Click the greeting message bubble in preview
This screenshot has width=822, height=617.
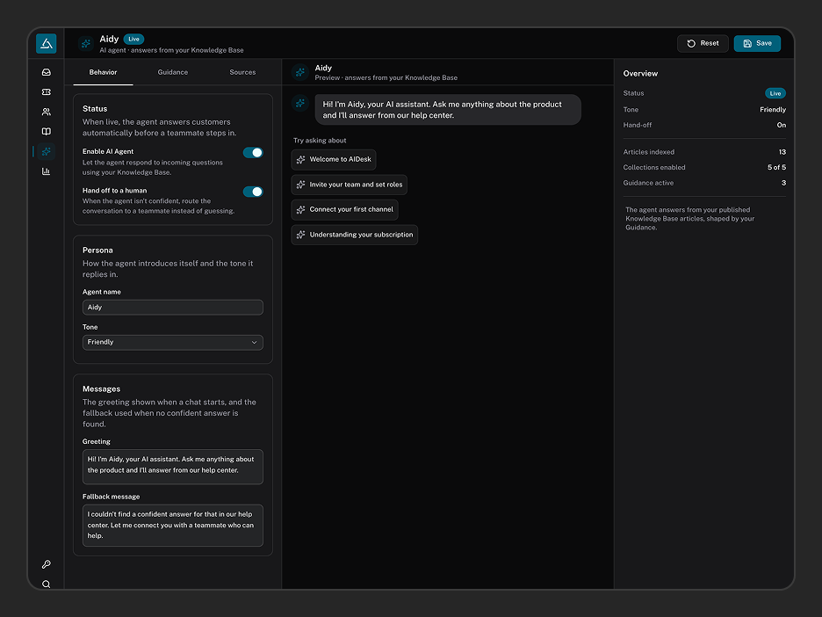(448, 110)
